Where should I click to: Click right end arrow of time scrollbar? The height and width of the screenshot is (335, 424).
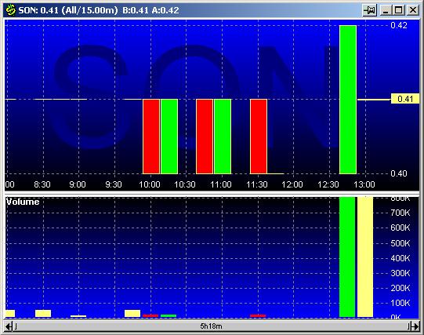415,326
